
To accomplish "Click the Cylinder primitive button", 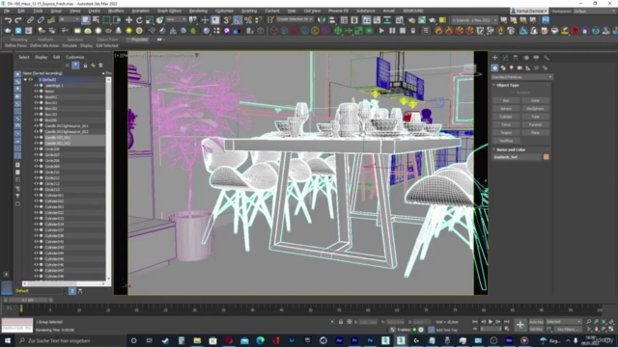I will pyautogui.click(x=506, y=117).
